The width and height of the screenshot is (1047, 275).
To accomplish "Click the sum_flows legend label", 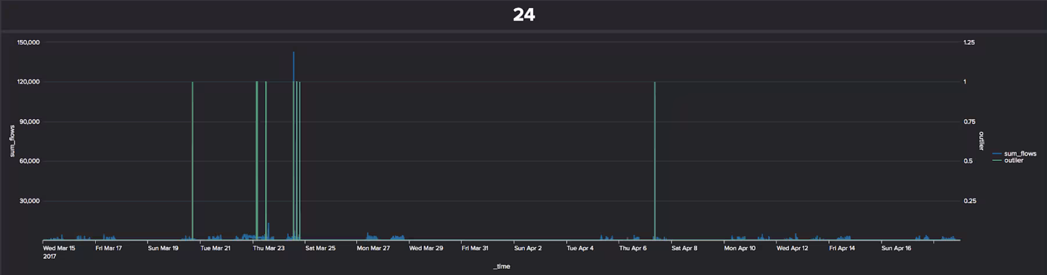I will coord(1020,154).
